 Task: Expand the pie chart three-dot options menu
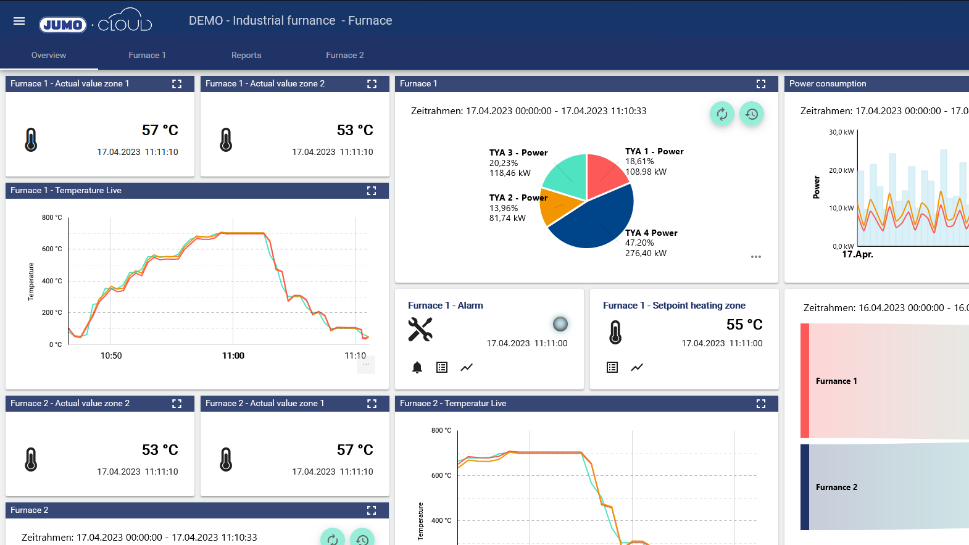click(x=756, y=257)
